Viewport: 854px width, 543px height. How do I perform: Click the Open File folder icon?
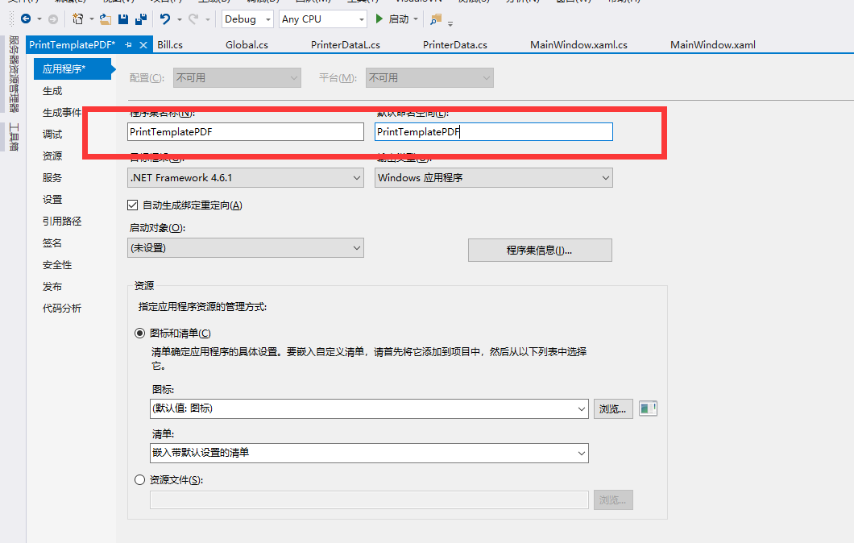pyautogui.click(x=106, y=19)
